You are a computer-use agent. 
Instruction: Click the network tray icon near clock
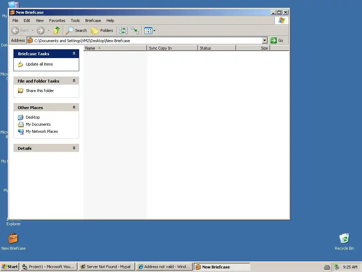tap(337, 267)
